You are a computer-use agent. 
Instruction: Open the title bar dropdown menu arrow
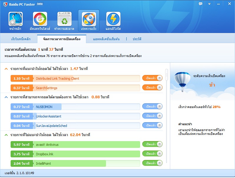209,4
